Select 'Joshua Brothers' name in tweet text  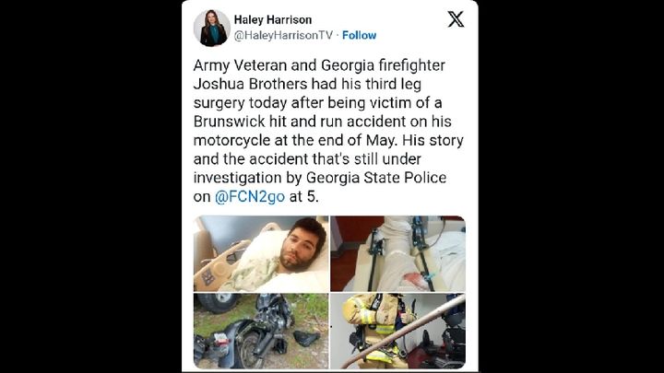[x=250, y=84]
